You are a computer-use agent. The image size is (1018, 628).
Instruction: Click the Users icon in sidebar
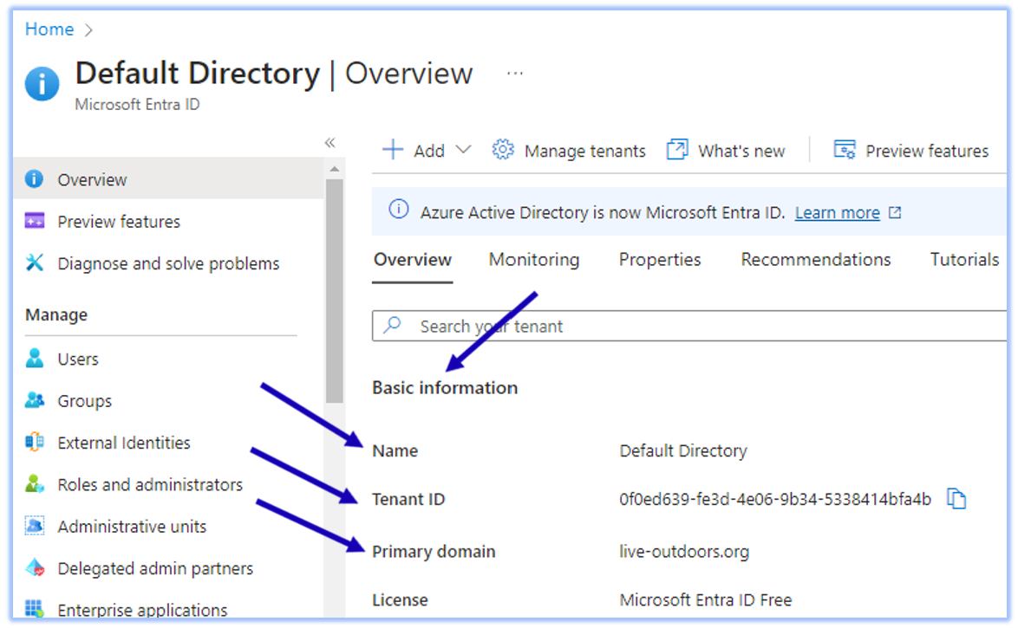(x=35, y=359)
